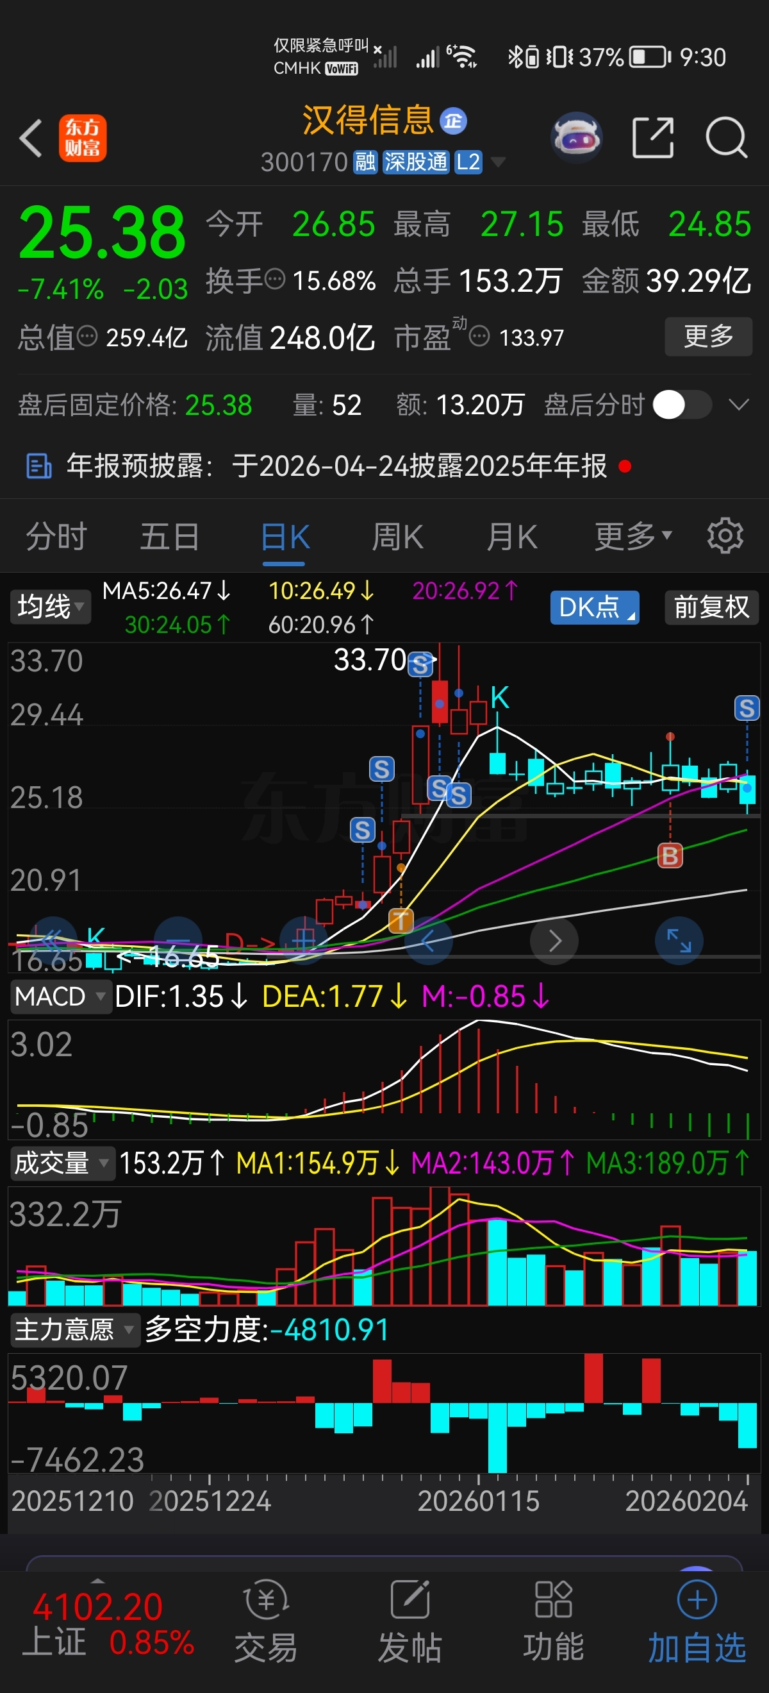Tap the 市盈 info circle icon
769x1693 pixels.
479,337
